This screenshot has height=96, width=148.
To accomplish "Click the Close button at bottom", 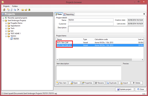I will click(141, 89).
